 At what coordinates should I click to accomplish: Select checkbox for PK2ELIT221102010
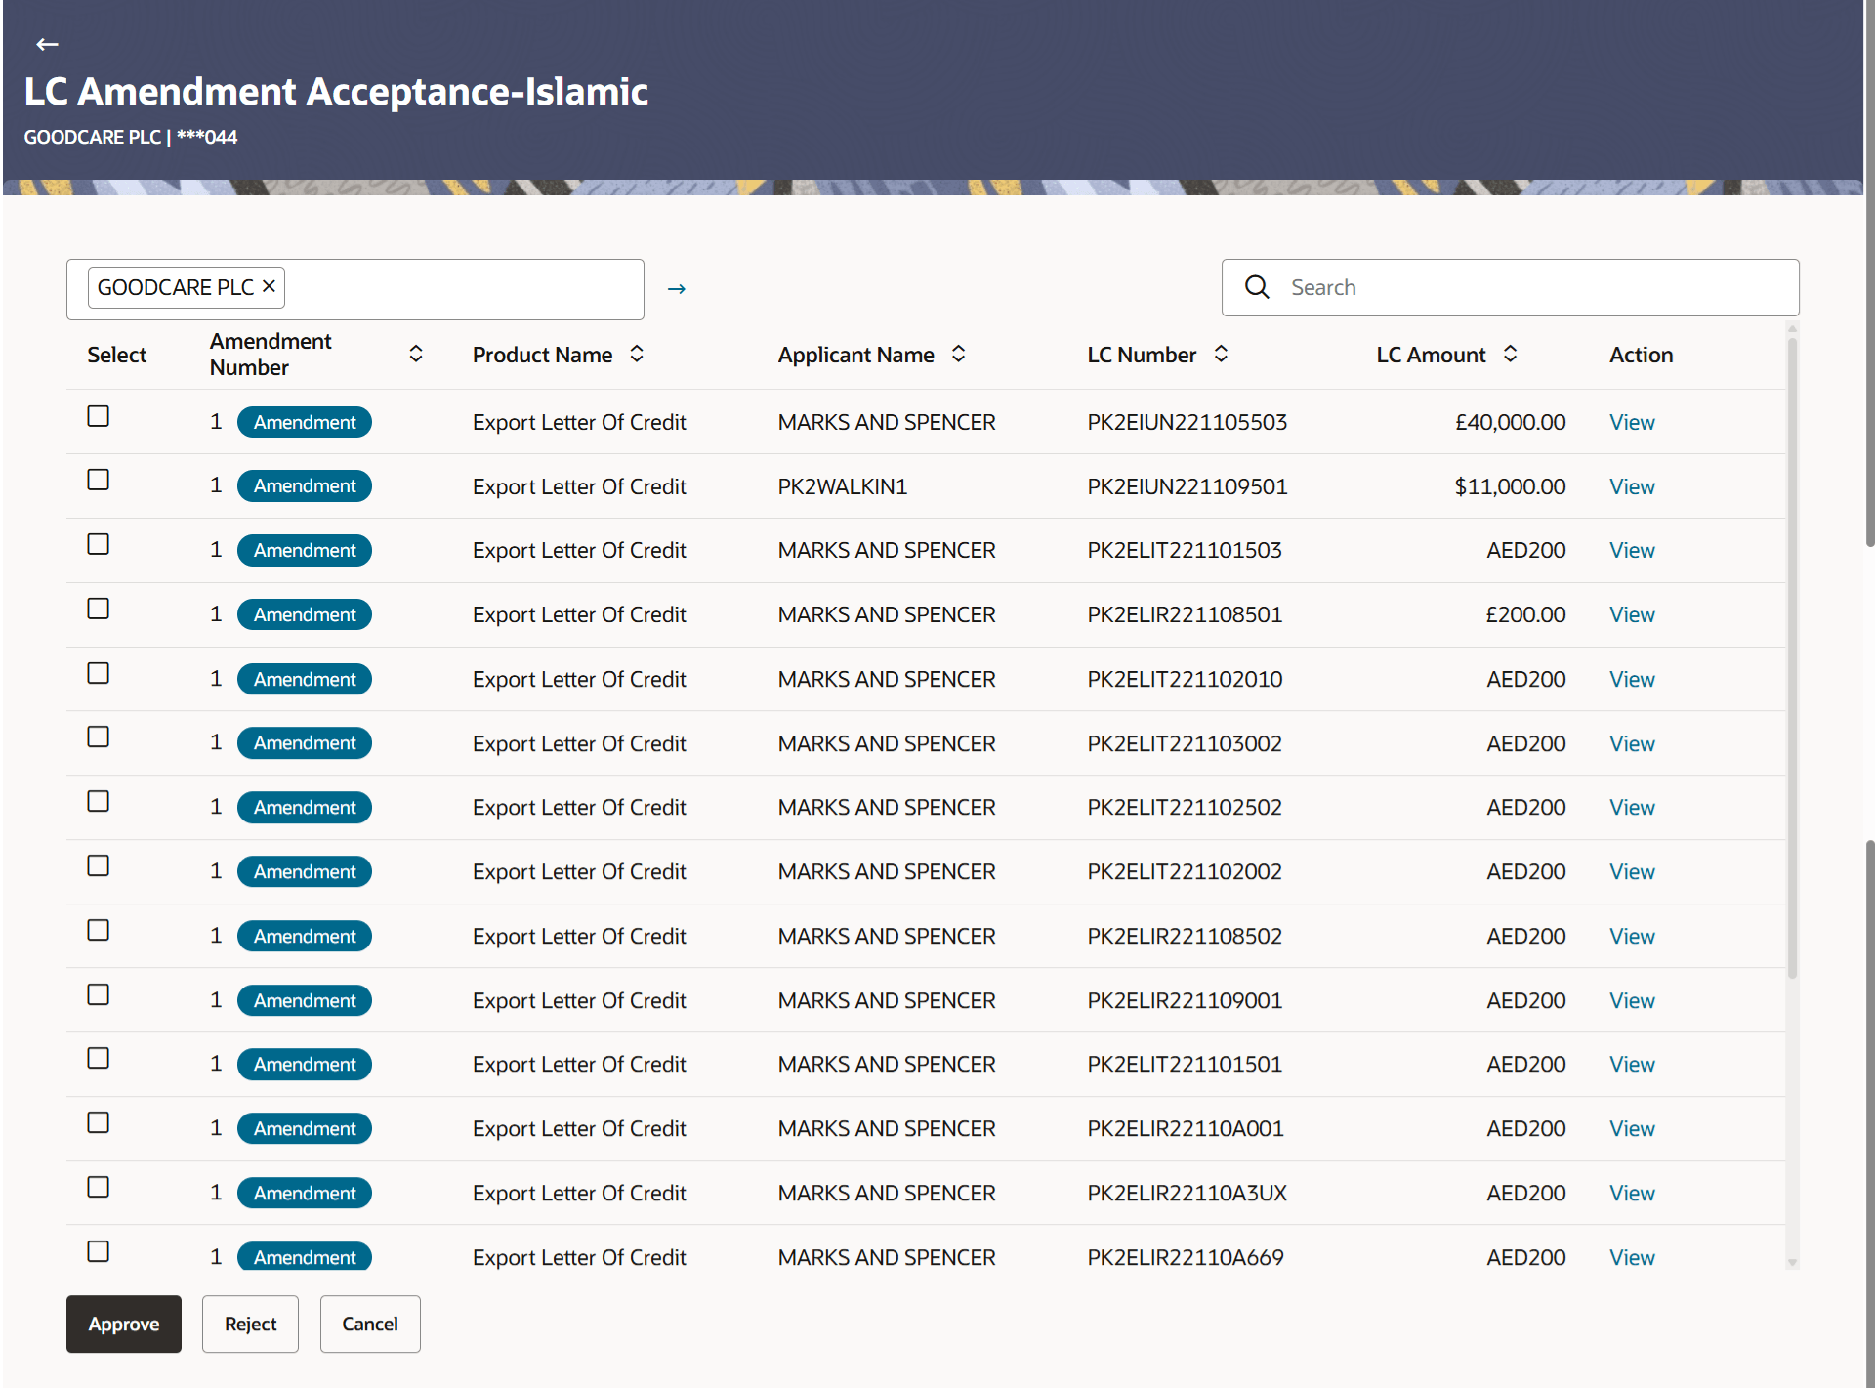point(98,673)
